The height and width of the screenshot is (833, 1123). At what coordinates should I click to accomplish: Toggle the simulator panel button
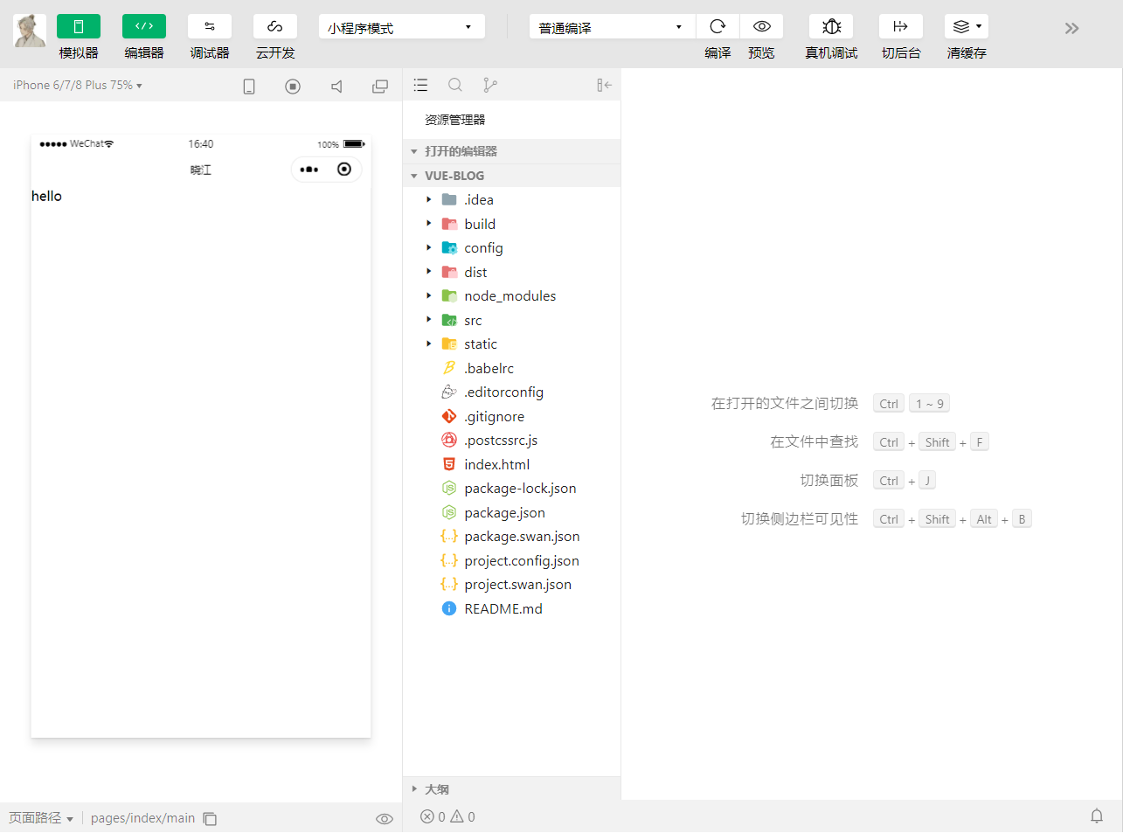click(79, 27)
